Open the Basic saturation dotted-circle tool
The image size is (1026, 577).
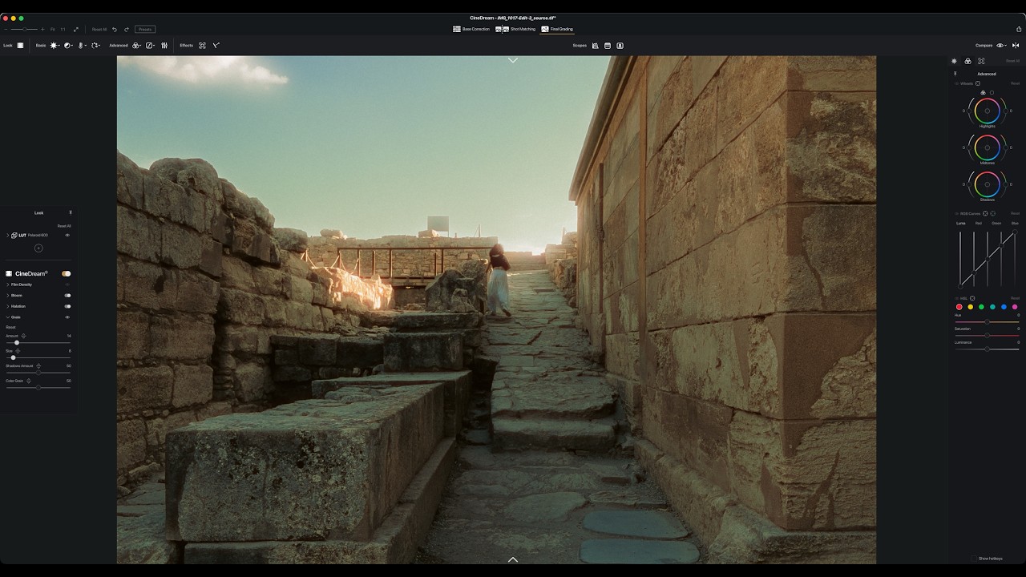point(95,46)
